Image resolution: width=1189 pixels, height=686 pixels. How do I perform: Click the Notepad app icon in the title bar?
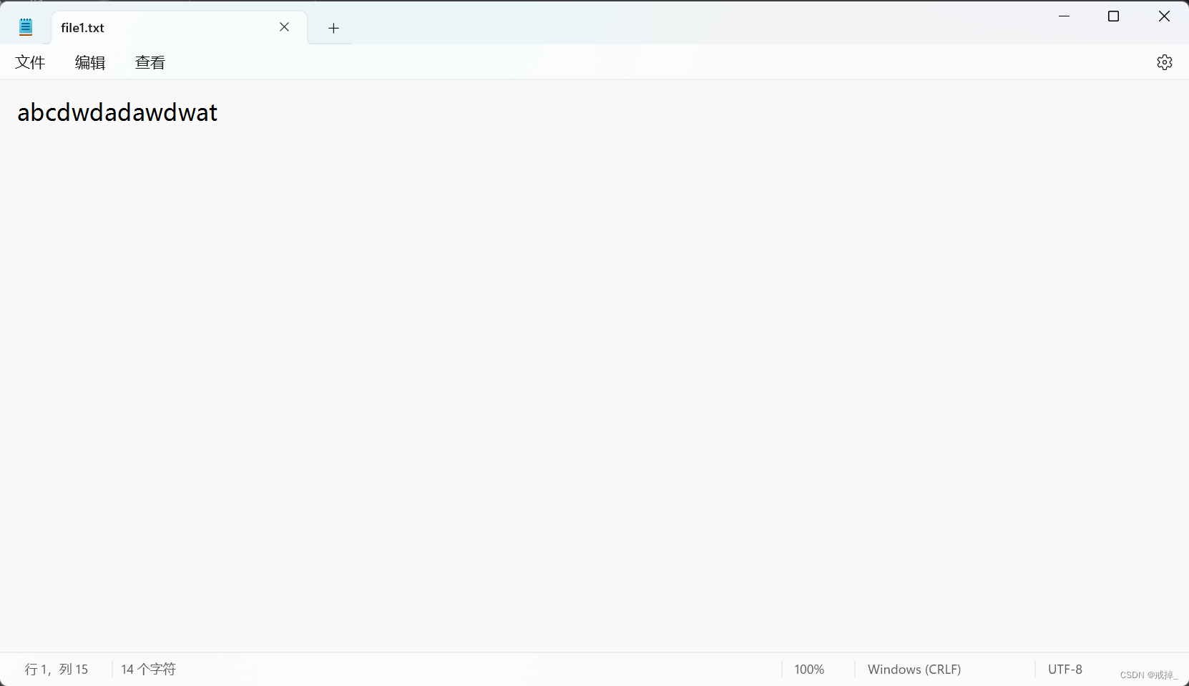pyautogui.click(x=26, y=26)
